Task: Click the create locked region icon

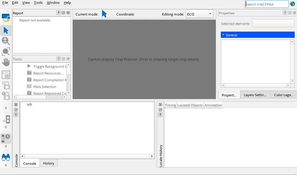Action: 6,75
